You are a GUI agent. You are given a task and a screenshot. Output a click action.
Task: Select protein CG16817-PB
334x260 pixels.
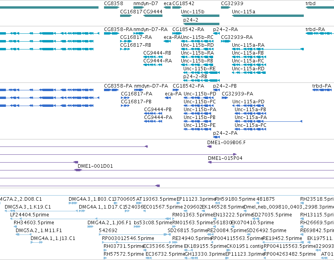[x=136, y=102]
